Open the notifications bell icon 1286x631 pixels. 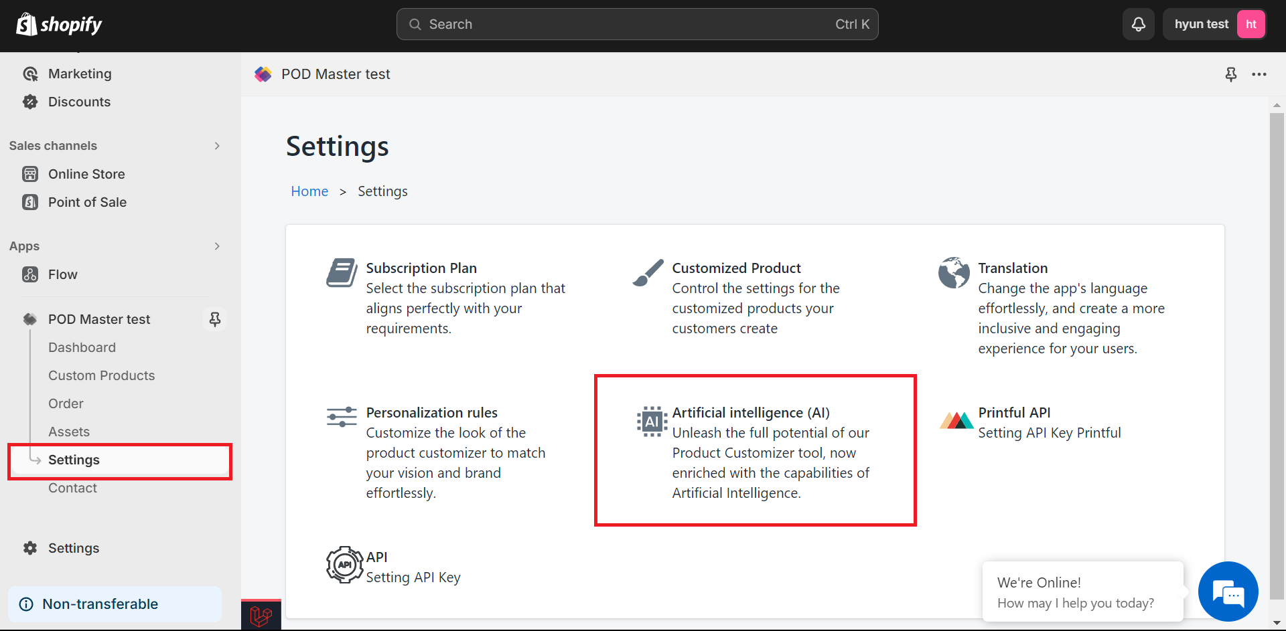1138,25
